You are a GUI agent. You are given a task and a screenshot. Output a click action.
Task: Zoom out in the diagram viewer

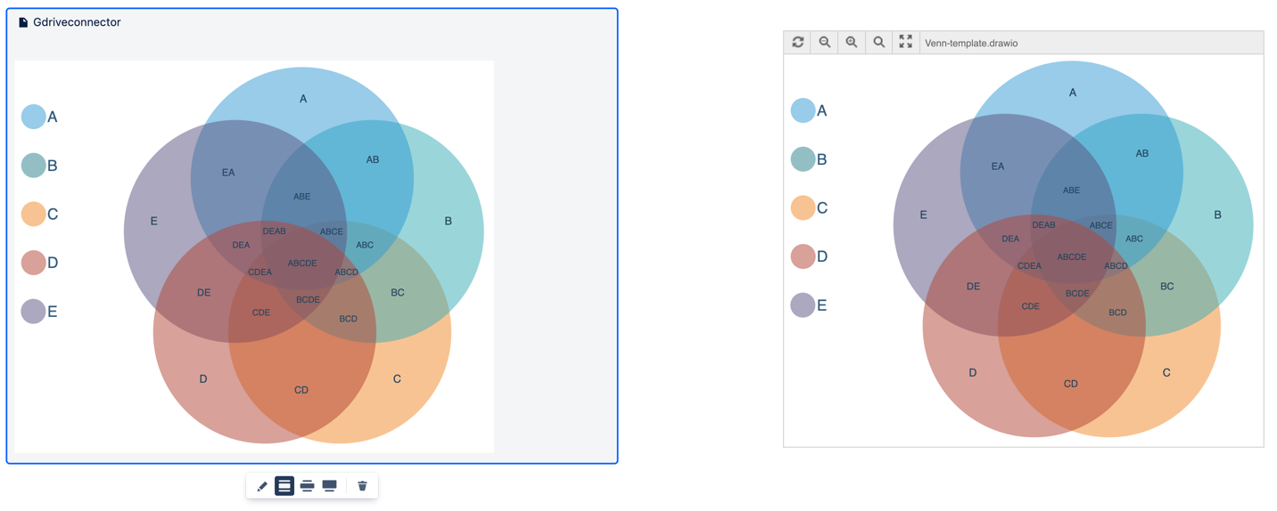(x=825, y=42)
